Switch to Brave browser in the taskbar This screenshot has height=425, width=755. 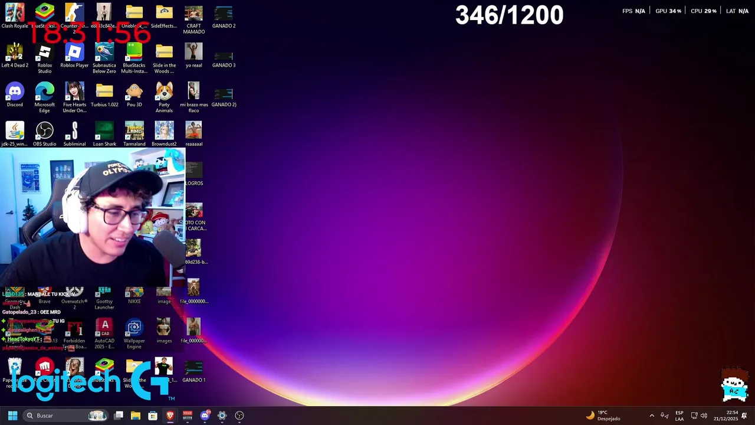[170, 416]
